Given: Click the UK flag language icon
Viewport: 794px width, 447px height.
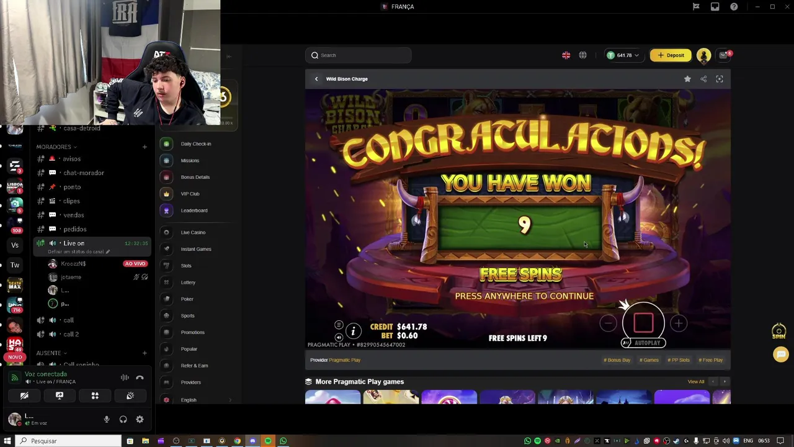Looking at the screenshot, I should tap(566, 55).
